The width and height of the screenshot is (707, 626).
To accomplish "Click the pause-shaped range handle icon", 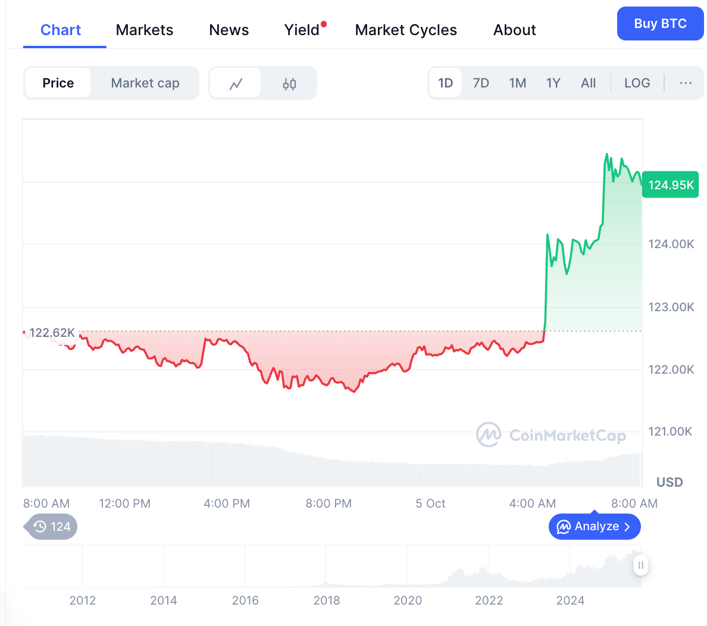I will (x=640, y=565).
